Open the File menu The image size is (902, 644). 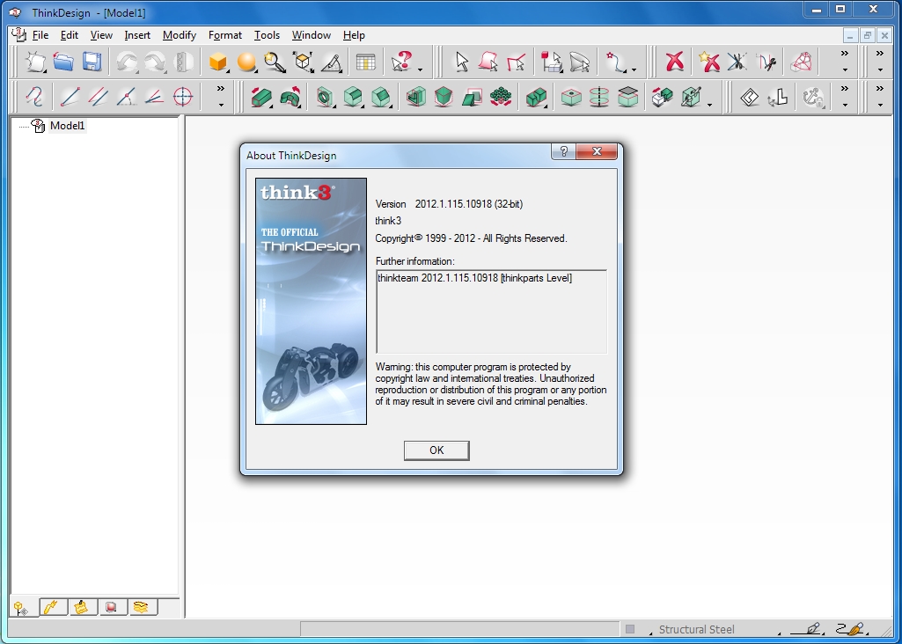click(40, 35)
